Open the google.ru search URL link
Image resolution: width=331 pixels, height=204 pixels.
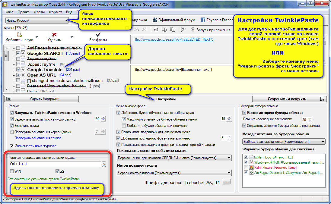coord(173,39)
